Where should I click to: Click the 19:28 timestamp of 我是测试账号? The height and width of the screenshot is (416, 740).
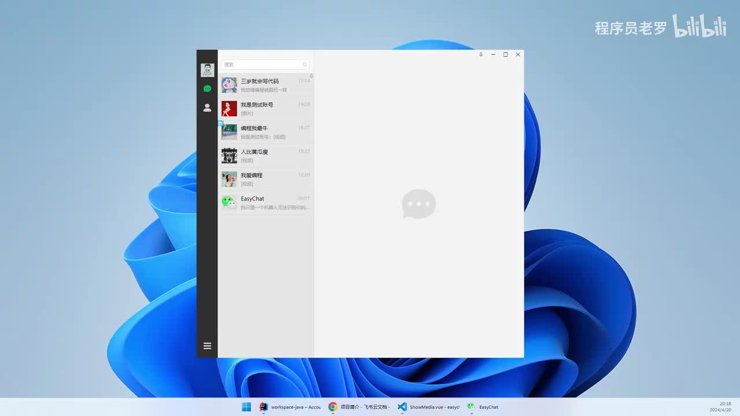[x=304, y=105]
